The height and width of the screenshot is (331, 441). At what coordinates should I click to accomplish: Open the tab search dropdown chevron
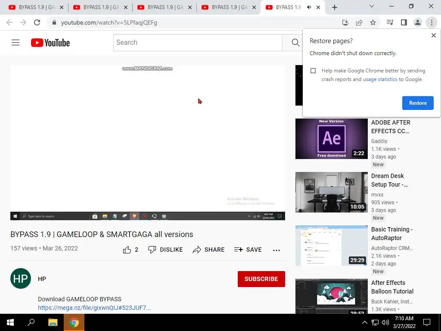click(372, 6)
